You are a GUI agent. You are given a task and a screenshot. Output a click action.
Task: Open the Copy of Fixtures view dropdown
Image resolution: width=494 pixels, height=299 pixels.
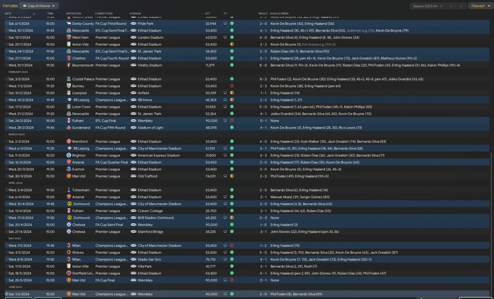[39, 6]
